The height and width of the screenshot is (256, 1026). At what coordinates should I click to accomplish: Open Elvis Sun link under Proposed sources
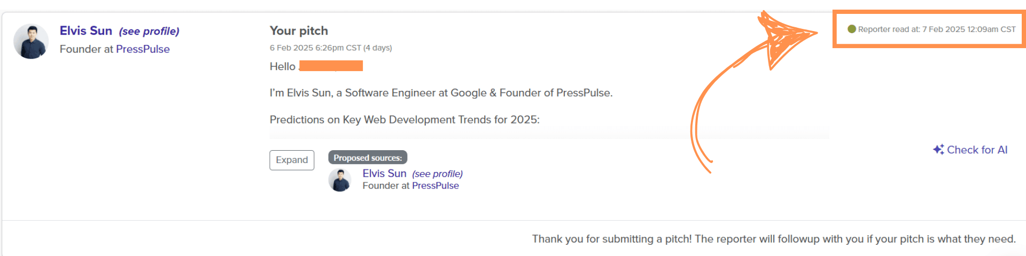coord(384,173)
